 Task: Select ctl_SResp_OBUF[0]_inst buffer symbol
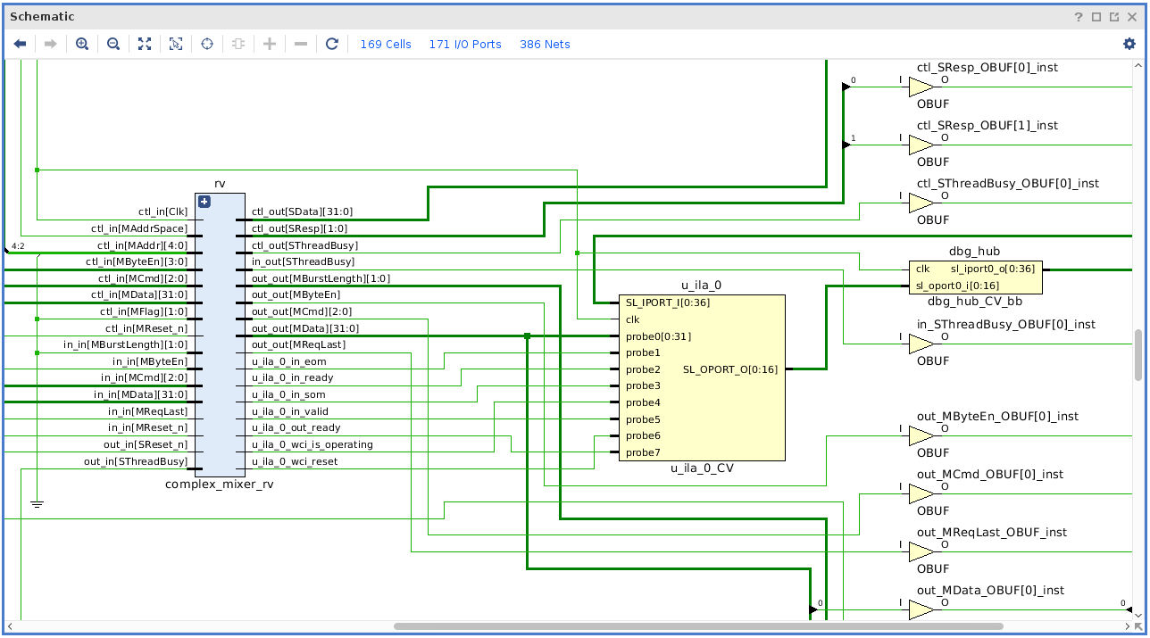point(921,87)
